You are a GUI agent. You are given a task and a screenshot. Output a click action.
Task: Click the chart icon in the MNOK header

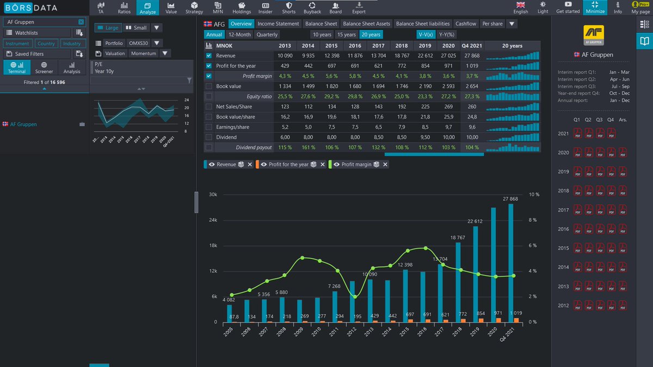[x=210, y=46]
